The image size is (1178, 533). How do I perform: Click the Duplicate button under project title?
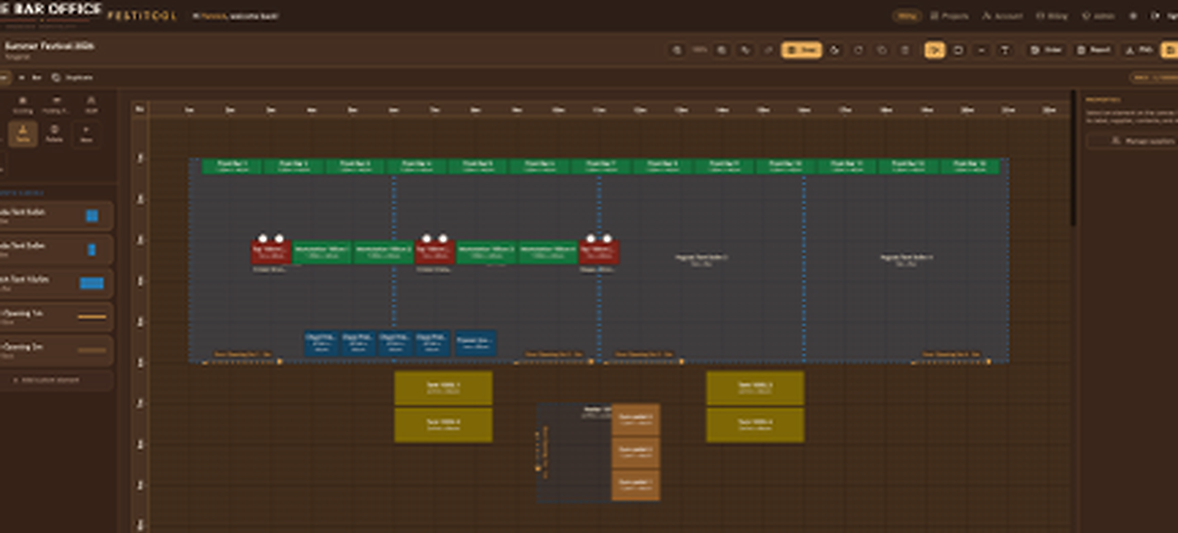pyautogui.click(x=73, y=77)
